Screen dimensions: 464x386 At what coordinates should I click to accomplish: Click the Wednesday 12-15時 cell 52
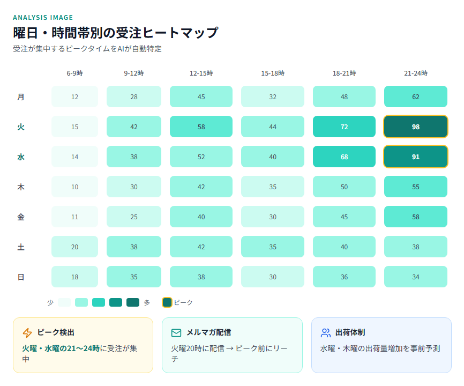tap(201, 157)
